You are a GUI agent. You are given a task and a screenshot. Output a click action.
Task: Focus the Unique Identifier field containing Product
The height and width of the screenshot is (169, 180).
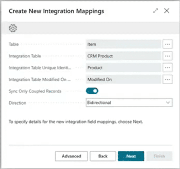pyautogui.click(x=123, y=68)
